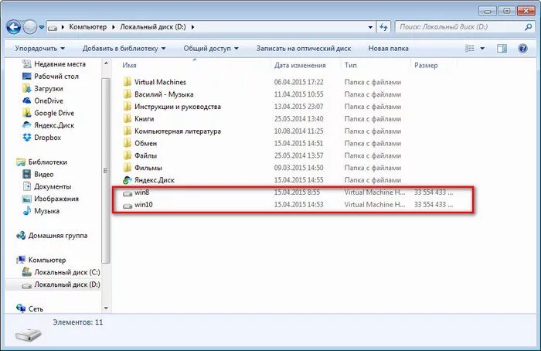
Task: Open the recent pages dropdown arrow
Action: click(42, 27)
